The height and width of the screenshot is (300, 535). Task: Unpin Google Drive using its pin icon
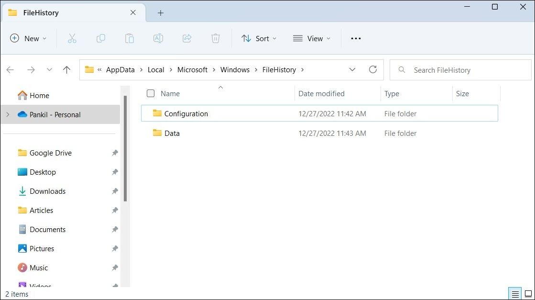[x=115, y=153]
